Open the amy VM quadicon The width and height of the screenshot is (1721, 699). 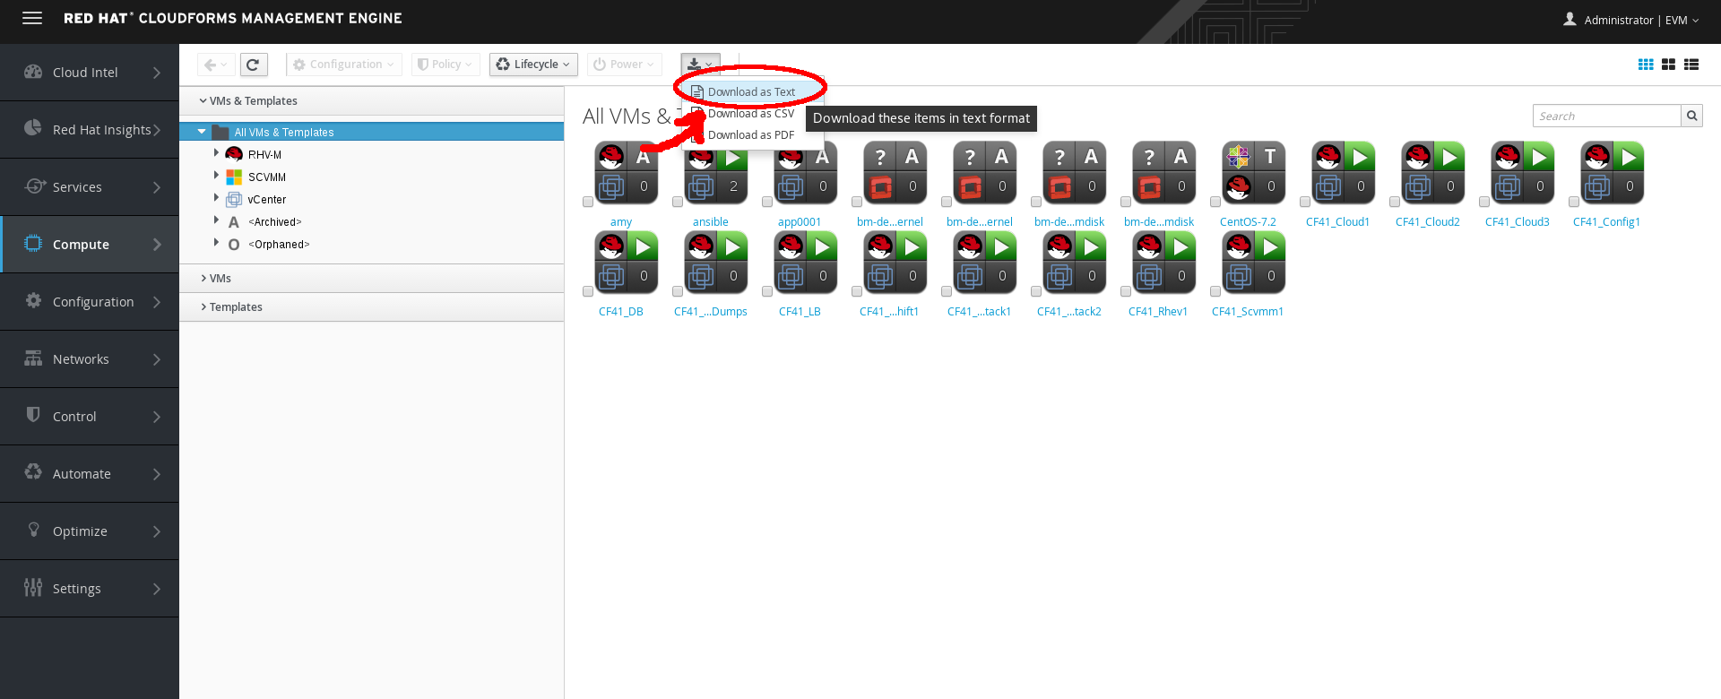click(x=627, y=173)
